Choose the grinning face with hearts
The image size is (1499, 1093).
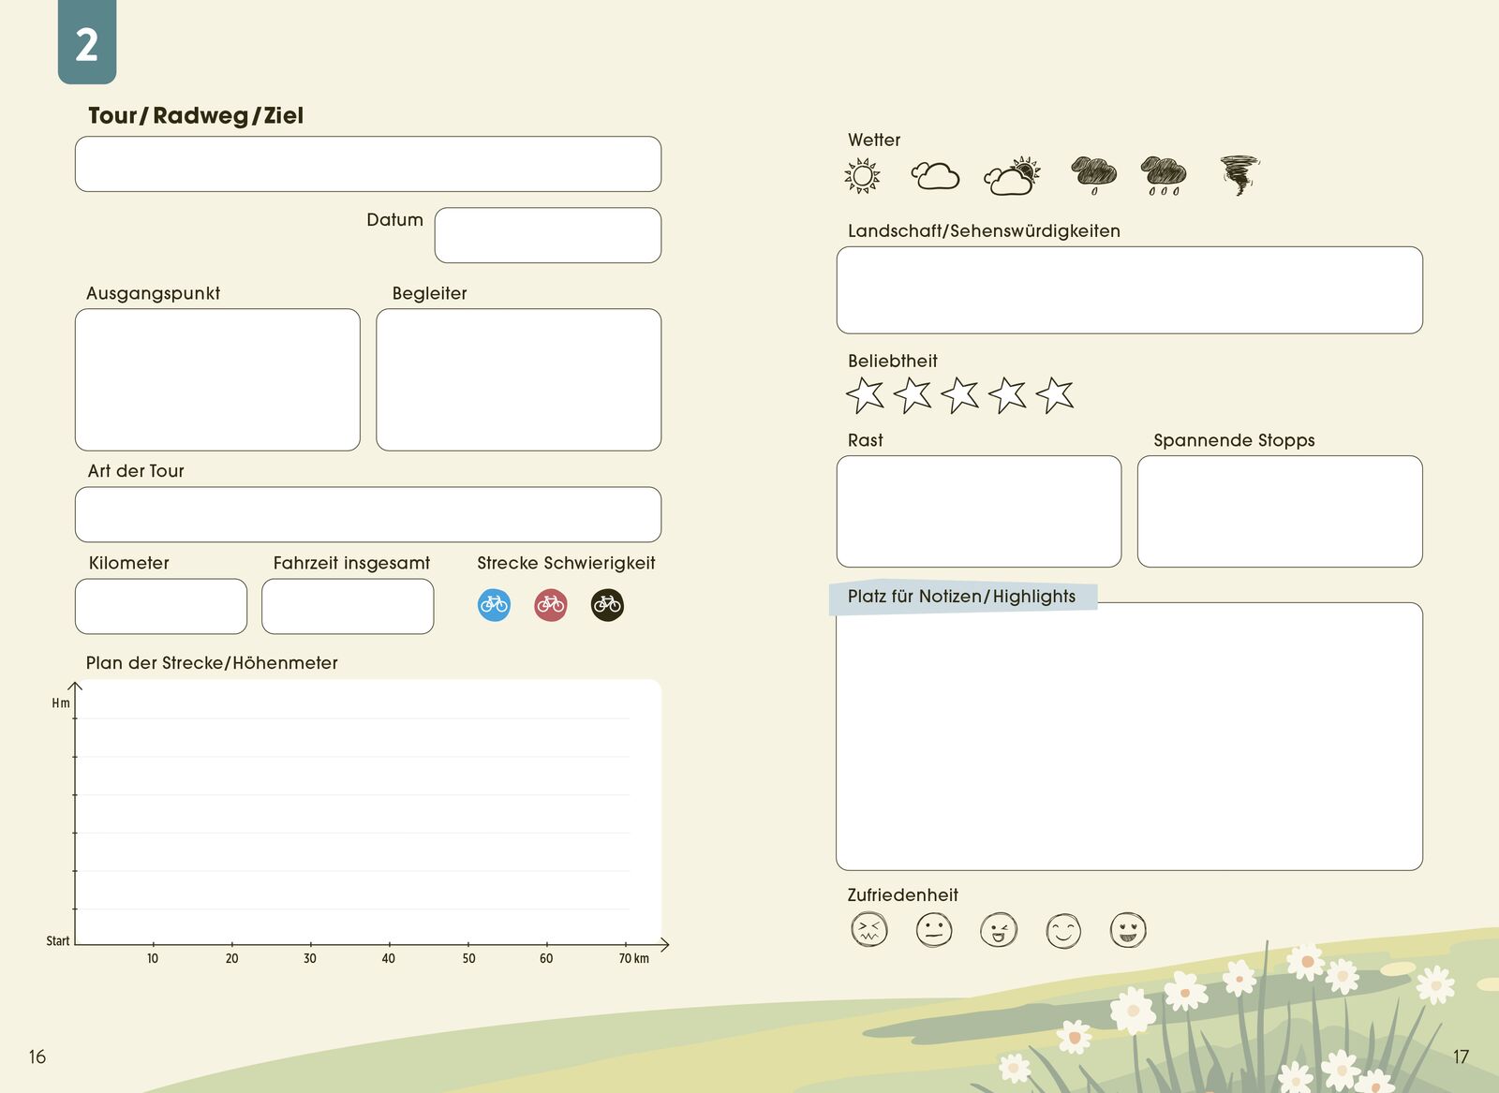pos(1128,930)
